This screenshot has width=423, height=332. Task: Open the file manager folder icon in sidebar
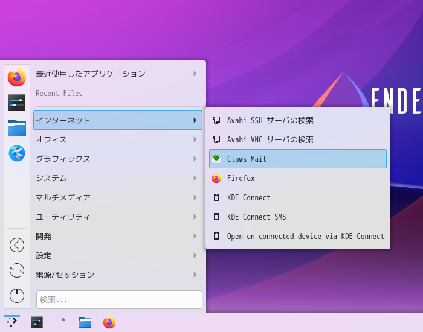point(17,128)
